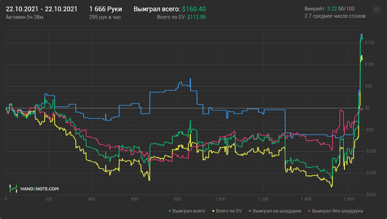This screenshot has height=219, width=387.
Task: Click the -$200 y-axis label
Action: click(x=370, y=195)
